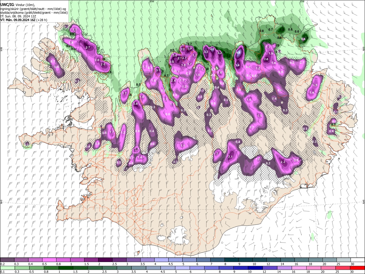Click the 3.4 precipitation value on the map

pos(237,65)
